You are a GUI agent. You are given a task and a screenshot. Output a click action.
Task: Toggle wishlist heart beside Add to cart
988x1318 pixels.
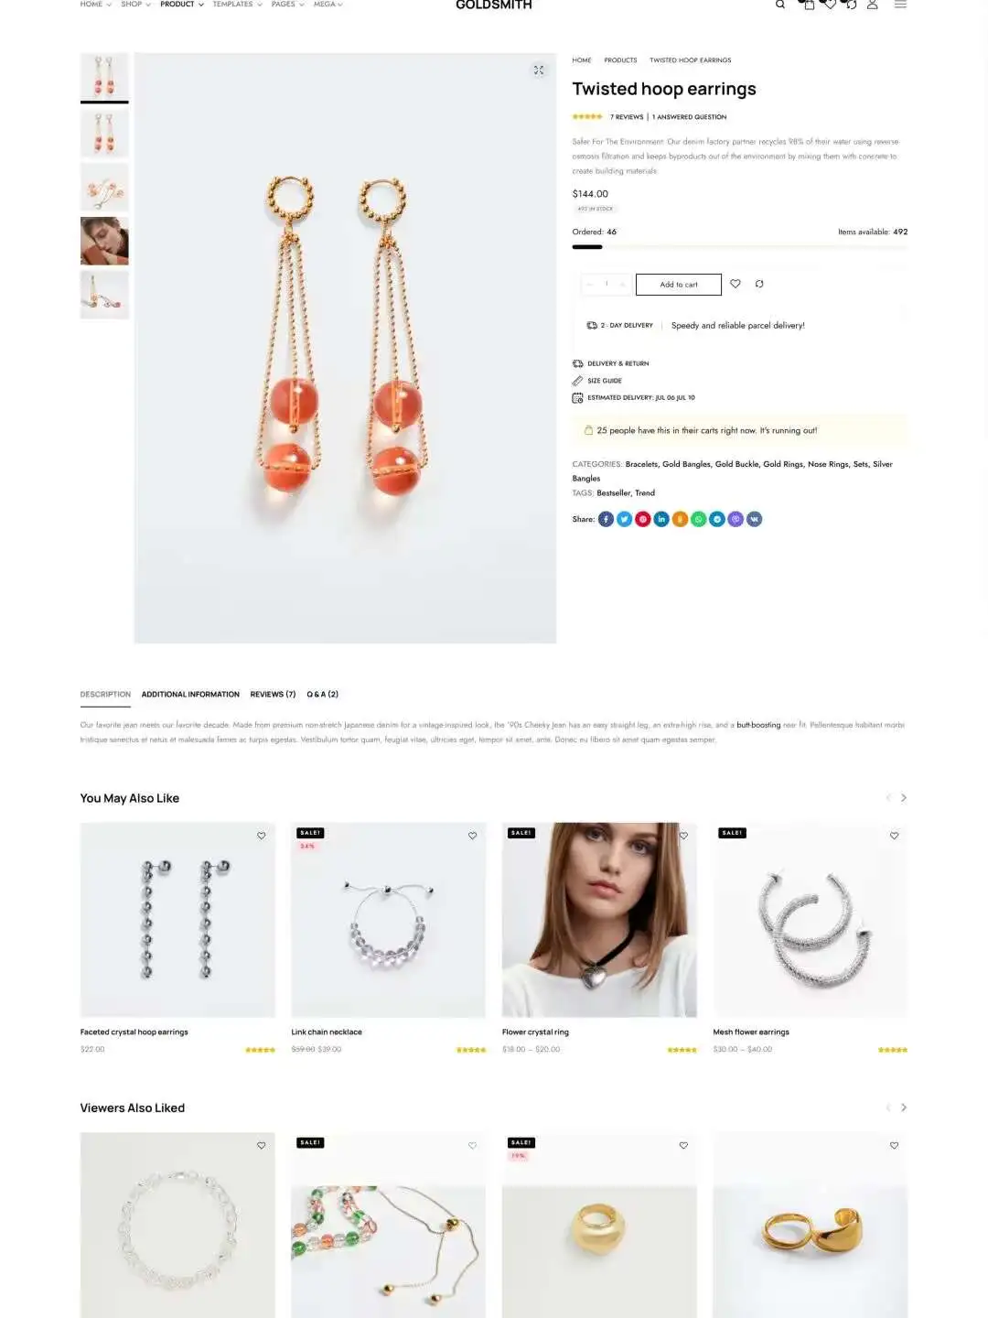[736, 284]
